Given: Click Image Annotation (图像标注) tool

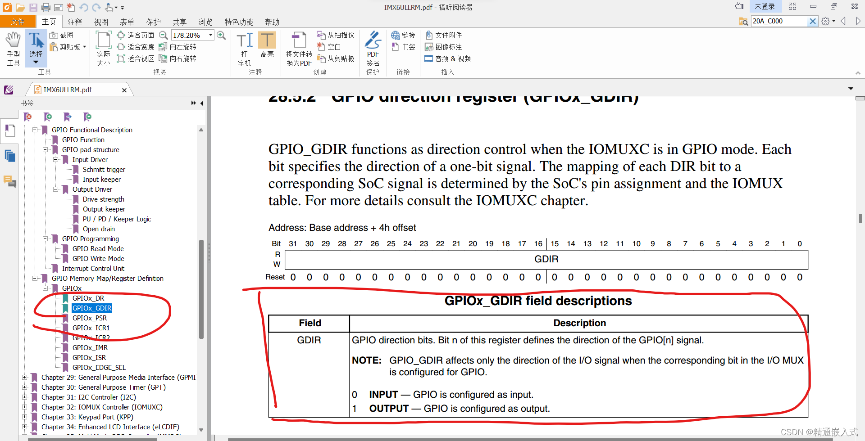Looking at the screenshot, I should (x=443, y=47).
